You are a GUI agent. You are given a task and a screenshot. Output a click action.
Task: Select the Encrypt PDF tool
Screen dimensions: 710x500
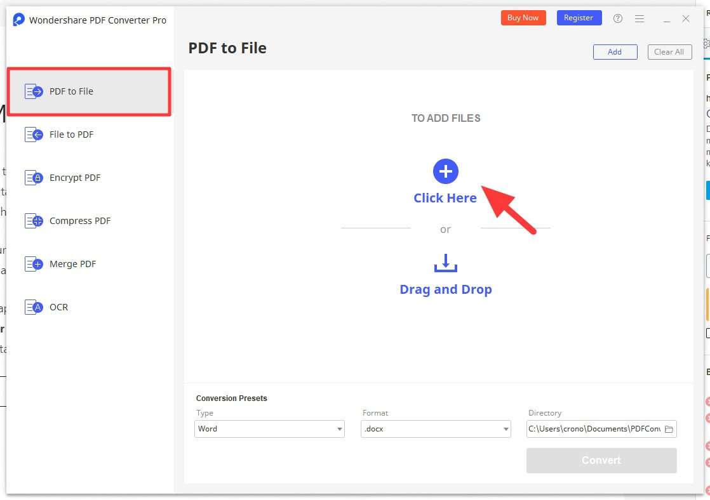[x=74, y=177]
